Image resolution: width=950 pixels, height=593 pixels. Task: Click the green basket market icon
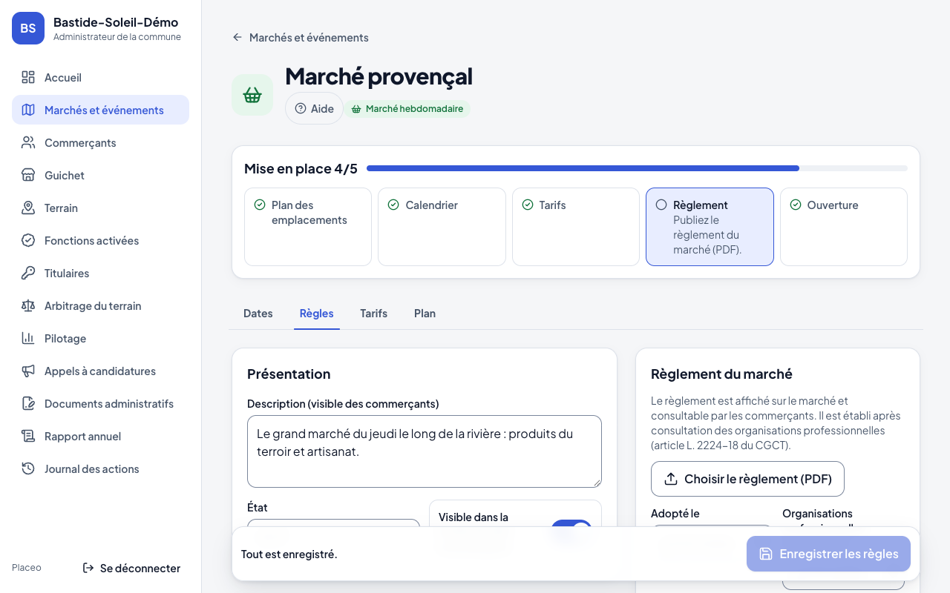tap(252, 95)
